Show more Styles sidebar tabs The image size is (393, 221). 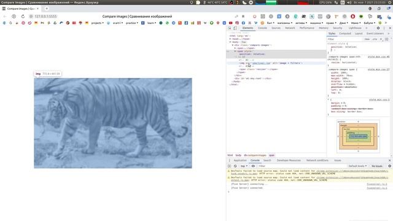[x=389, y=33]
